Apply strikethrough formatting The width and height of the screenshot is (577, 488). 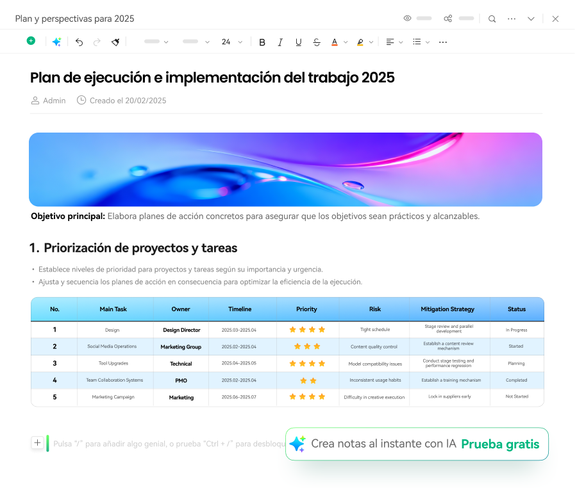pos(317,42)
